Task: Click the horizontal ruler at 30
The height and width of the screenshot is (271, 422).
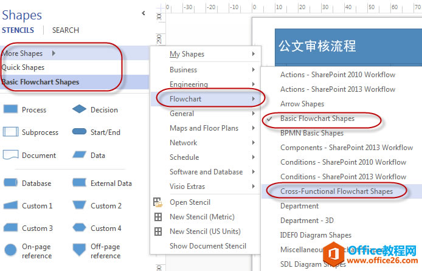Action: 325,7
